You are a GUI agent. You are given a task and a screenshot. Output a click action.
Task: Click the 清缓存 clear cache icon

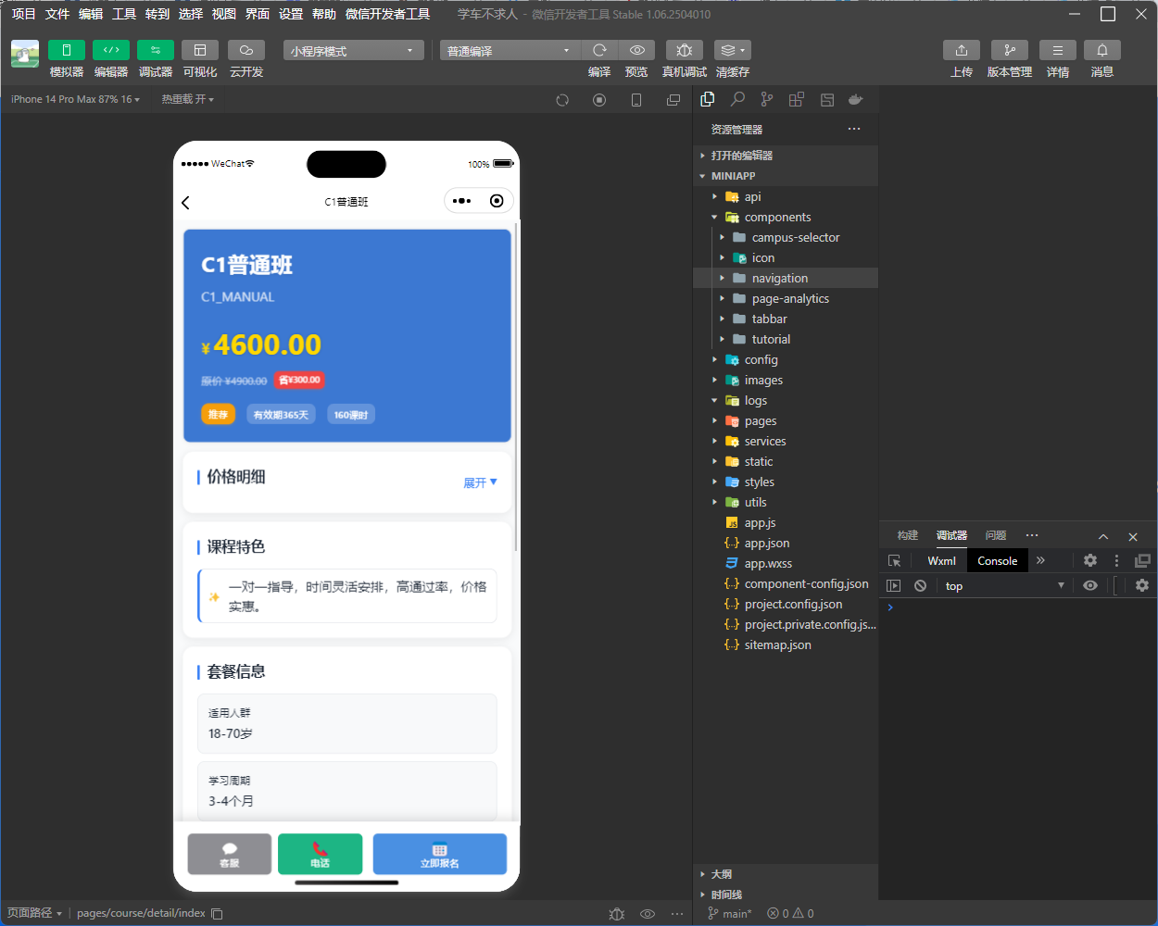point(731,50)
